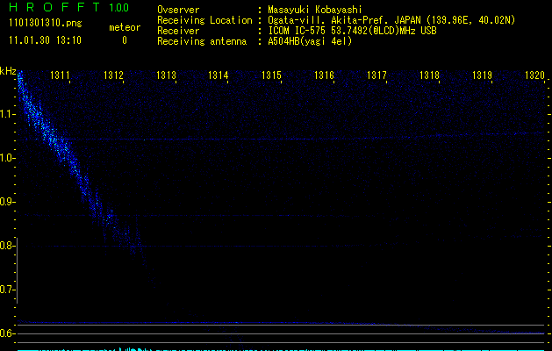
Task: Click the 1.0 kHz axis label
Action: click(7, 158)
